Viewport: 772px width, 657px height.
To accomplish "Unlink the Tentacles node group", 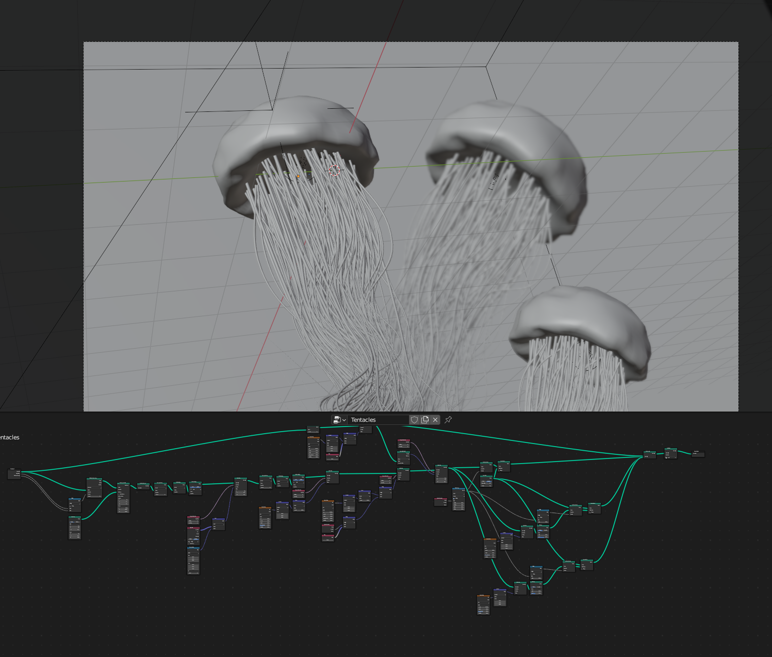I will pyautogui.click(x=435, y=420).
